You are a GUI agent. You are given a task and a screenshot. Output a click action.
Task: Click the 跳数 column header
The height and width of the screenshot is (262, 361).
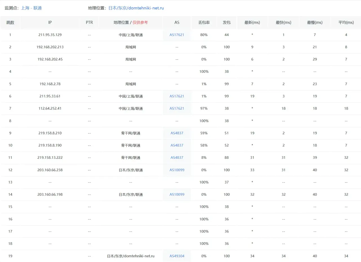(x=10, y=23)
